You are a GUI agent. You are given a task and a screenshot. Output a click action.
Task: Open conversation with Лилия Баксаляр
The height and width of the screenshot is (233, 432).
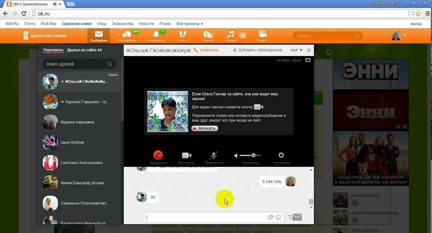pos(79,183)
